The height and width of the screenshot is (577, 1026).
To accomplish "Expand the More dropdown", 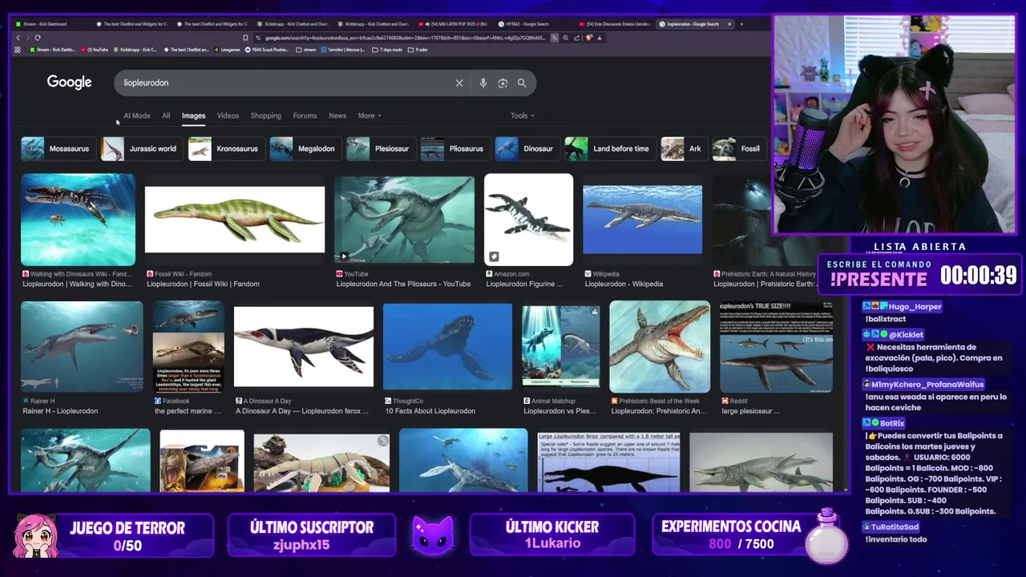I will pyautogui.click(x=369, y=115).
